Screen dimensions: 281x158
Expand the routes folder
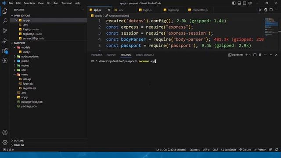click(14, 65)
